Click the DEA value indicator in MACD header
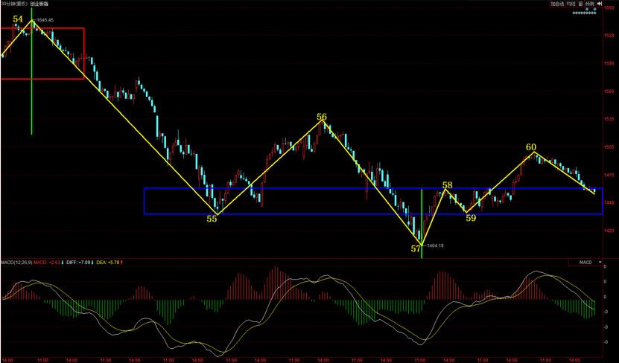Screen dimensions: 619x363 110,262
